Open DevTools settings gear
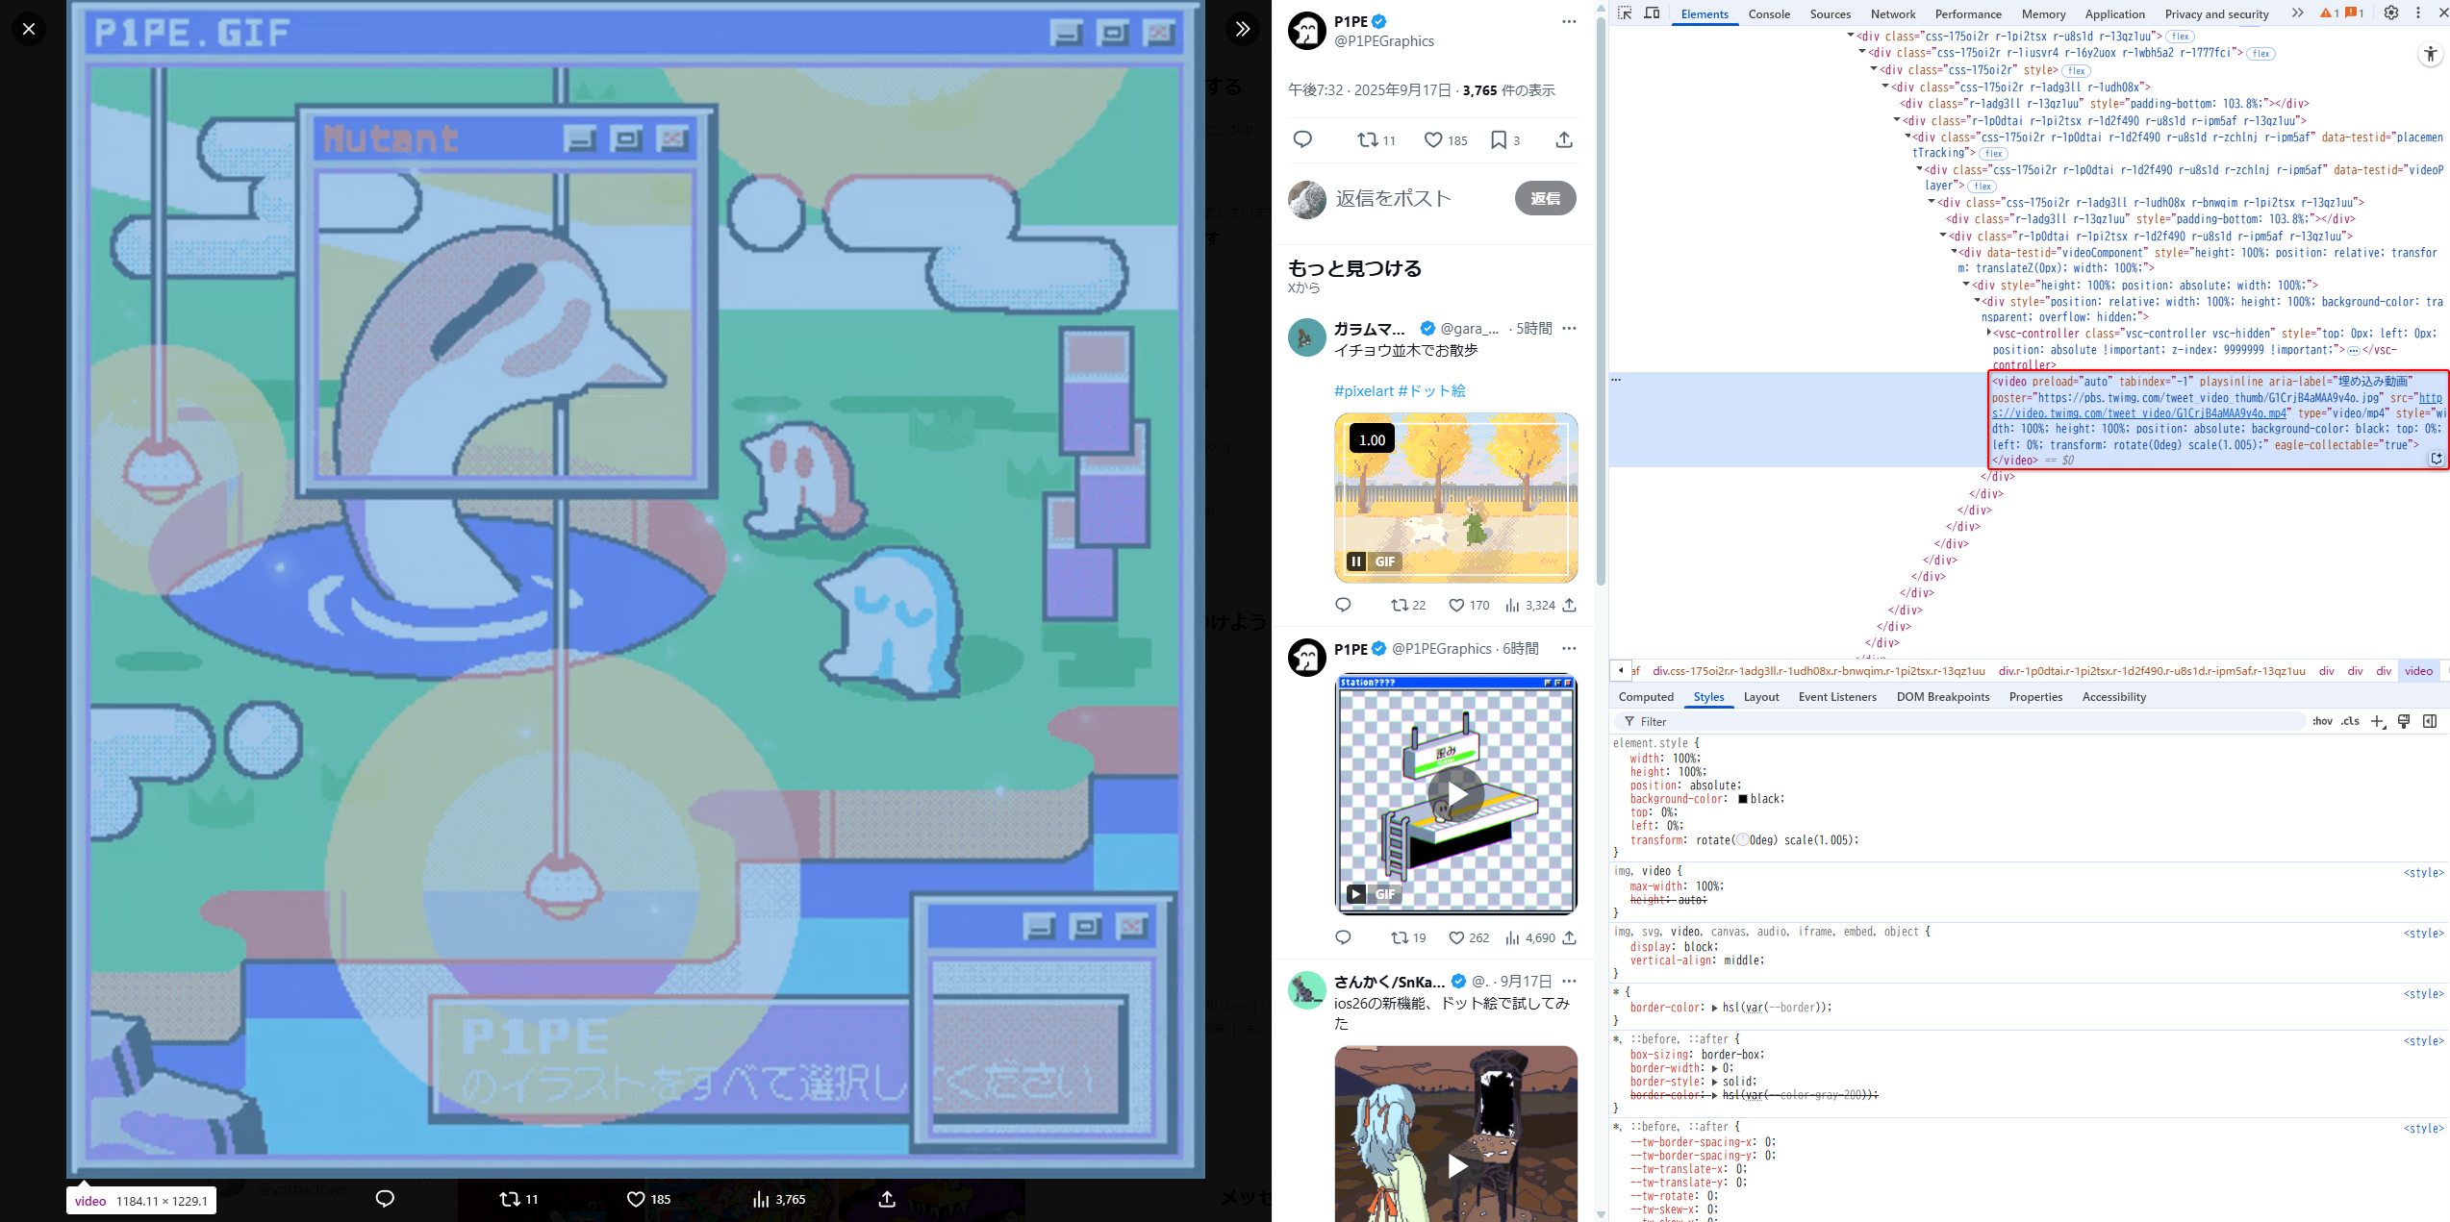Image resolution: width=2450 pixels, height=1222 pixels. [x=2391, y=13]
